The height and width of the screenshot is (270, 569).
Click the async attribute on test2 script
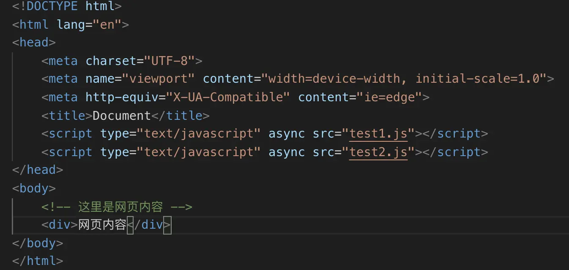pyautogui.click(x=286, y=152)
